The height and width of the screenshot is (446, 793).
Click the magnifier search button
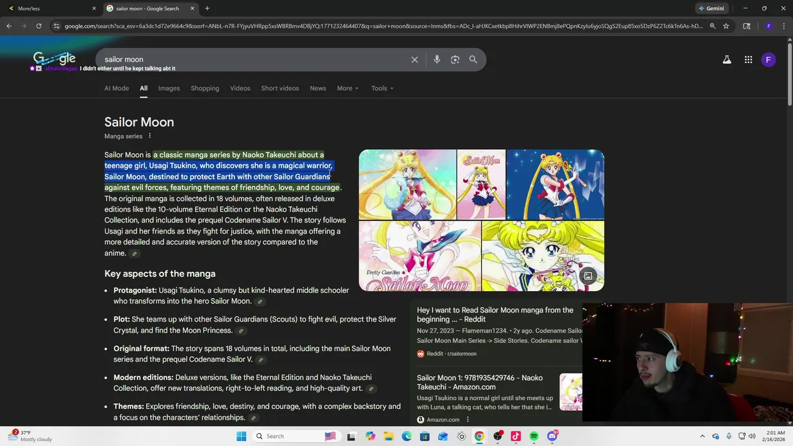point(473,59)
